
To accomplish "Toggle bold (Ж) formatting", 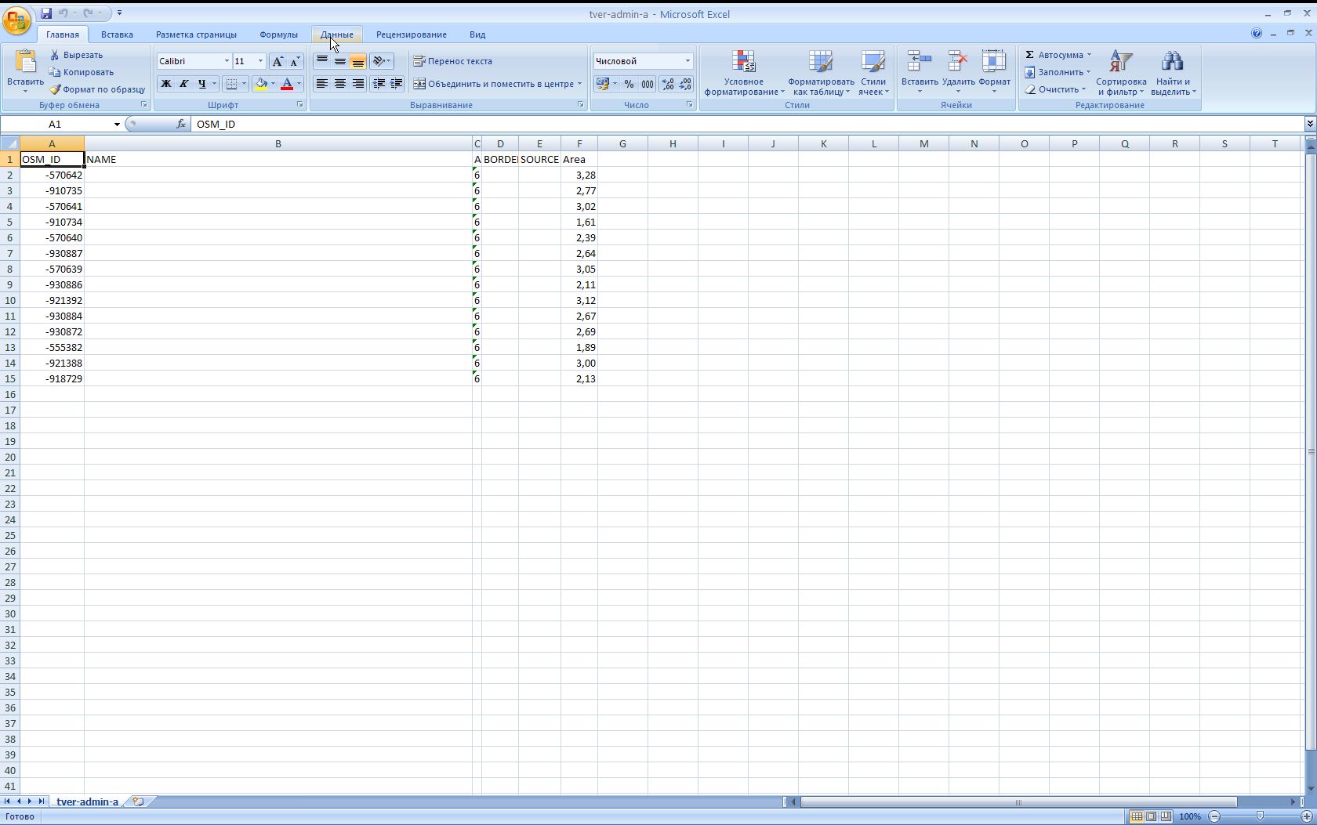I will coord(165,84).
